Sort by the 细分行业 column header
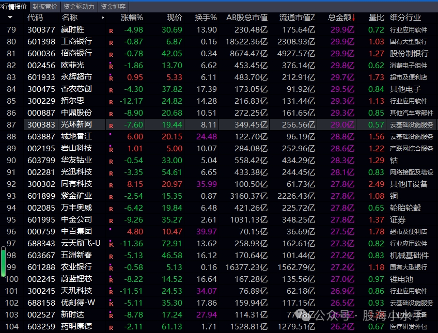This screenshot has height=333, width=438. [x=405, y=18]
